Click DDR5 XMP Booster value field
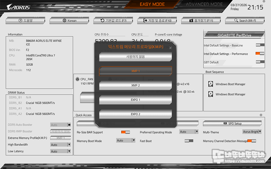The height and width of the screenshot is (169, 271). click(61, 131)
